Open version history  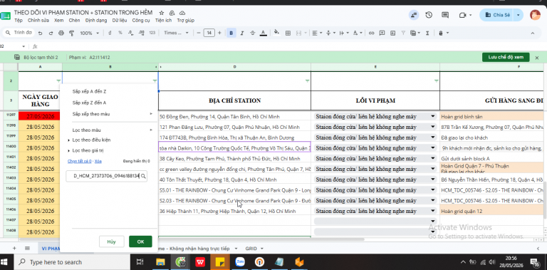pyautogui.click(x=429, y=15)
